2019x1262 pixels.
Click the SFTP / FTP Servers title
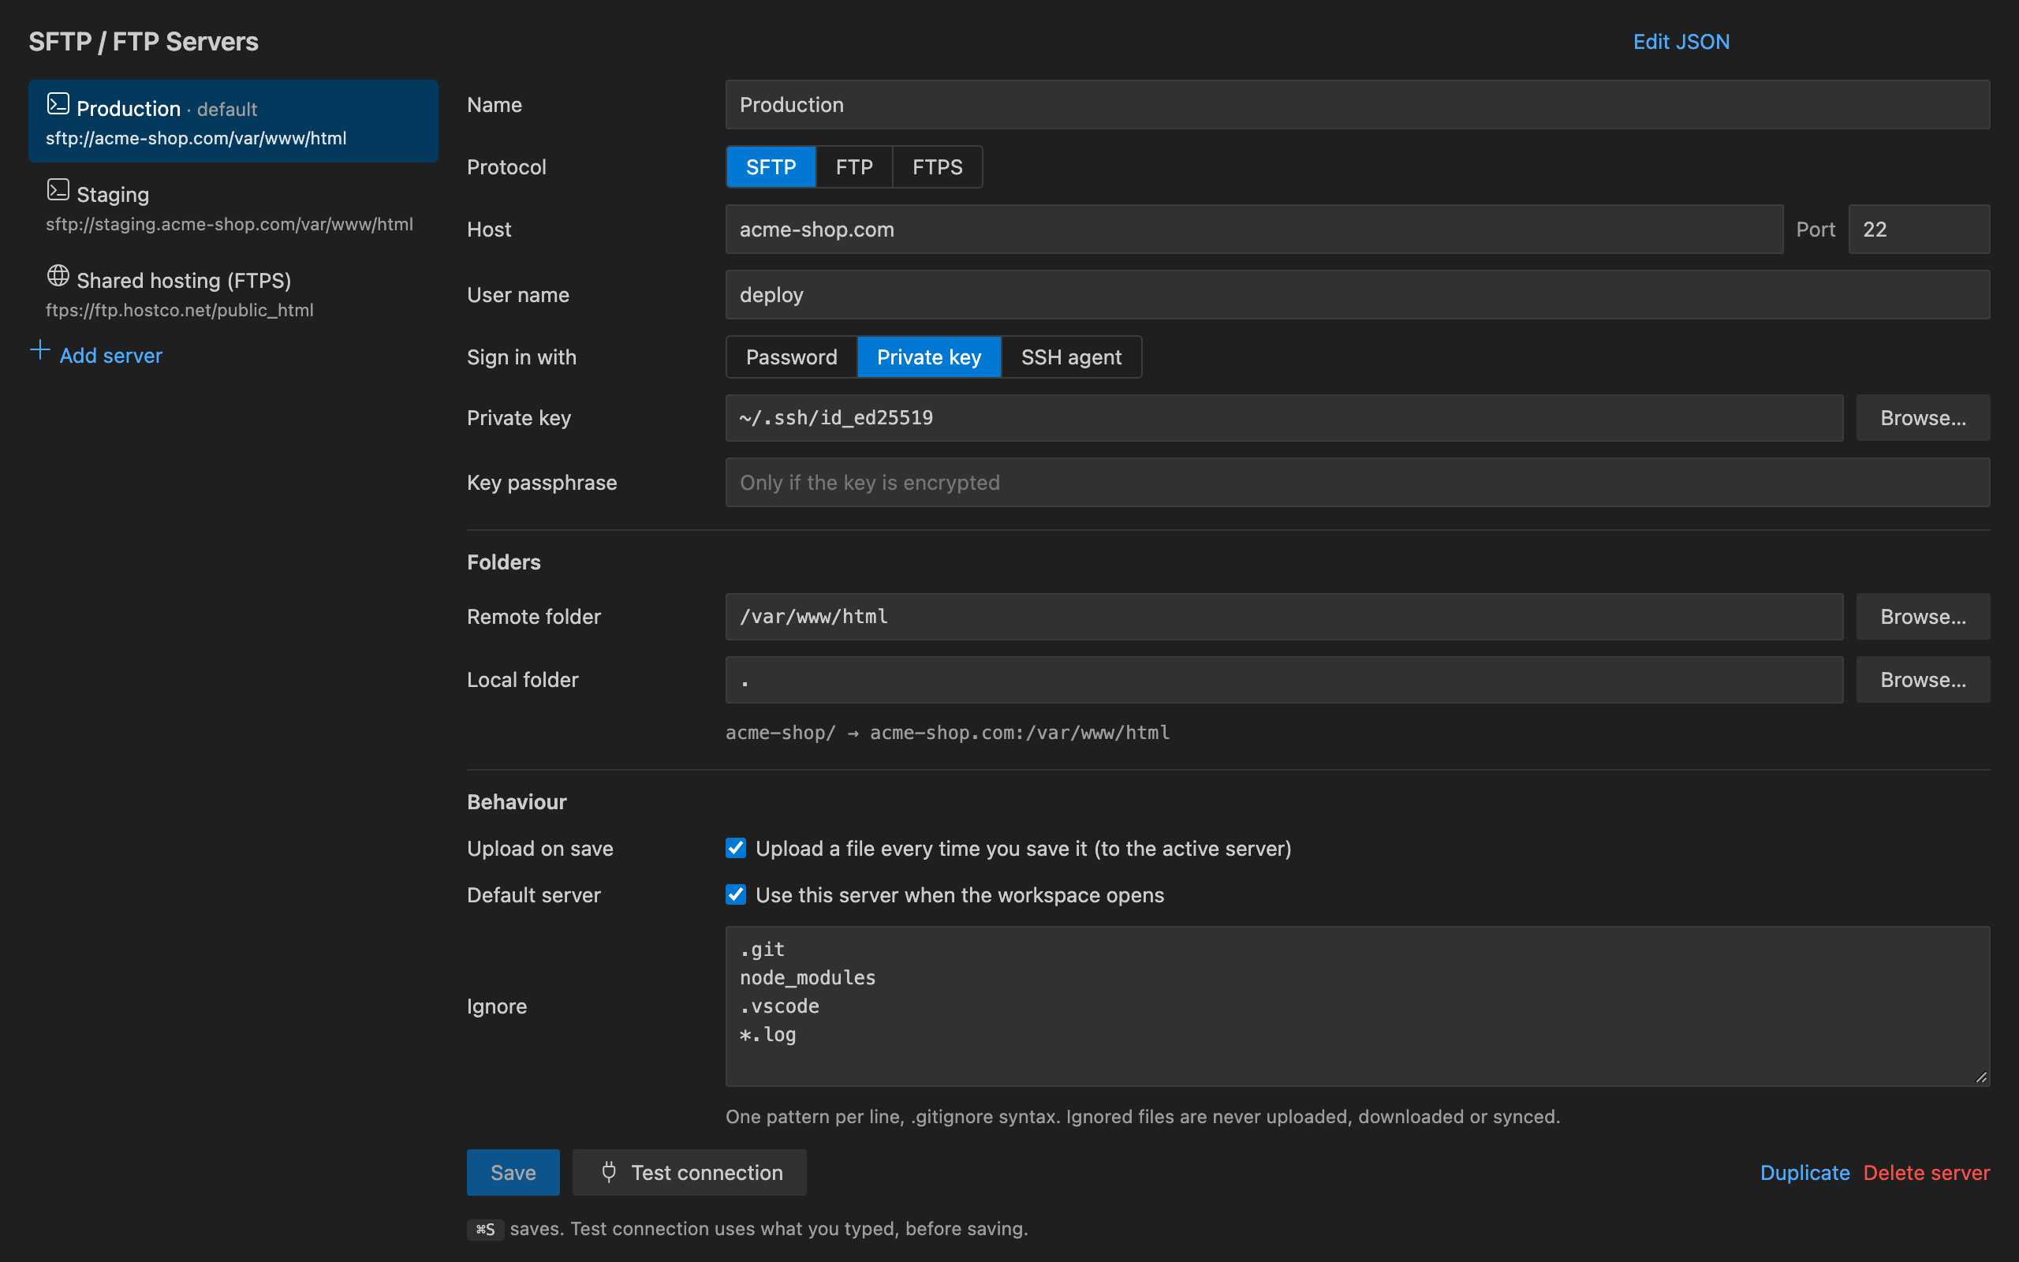144,42
